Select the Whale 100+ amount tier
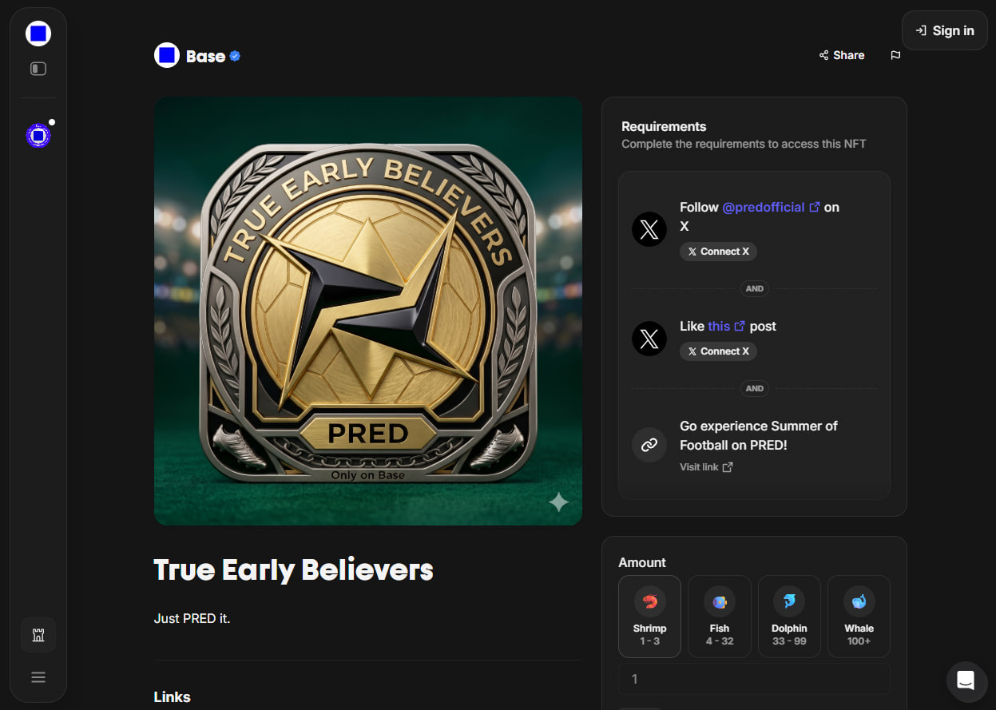Viewport: 996px width, 710px height. [859, 617]
